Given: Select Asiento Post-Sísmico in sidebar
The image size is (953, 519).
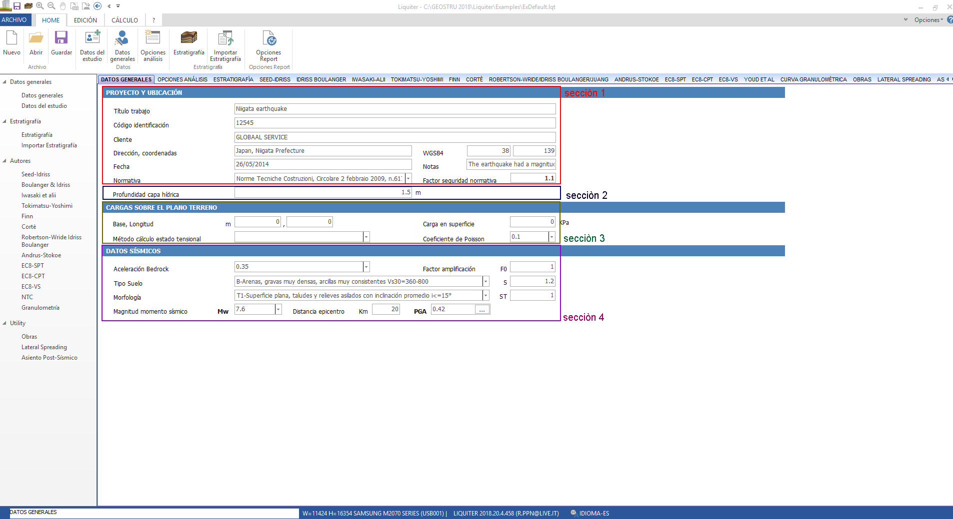Looking at the screenshot, I should point(49,358).
